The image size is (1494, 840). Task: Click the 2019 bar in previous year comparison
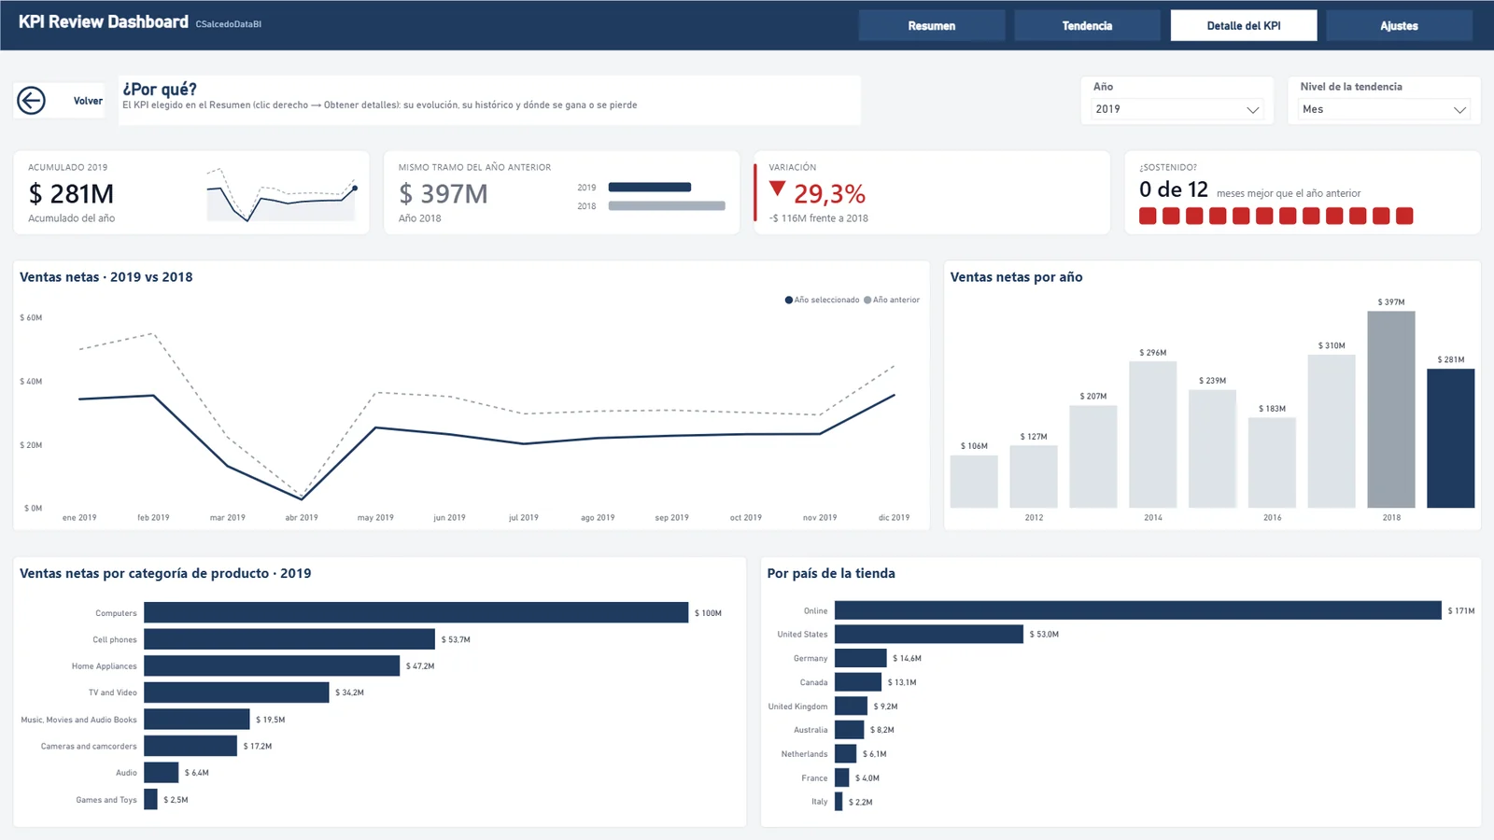point(650,188)
